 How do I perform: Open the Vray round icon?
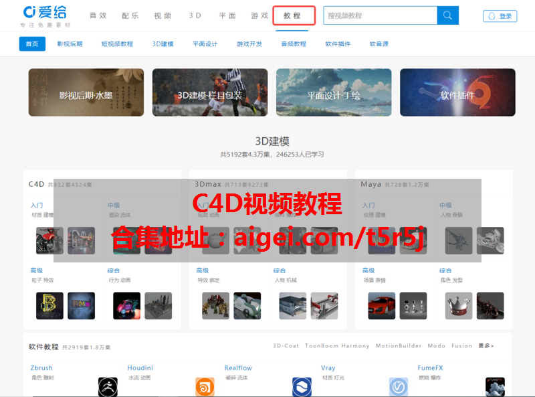(399, 387)
